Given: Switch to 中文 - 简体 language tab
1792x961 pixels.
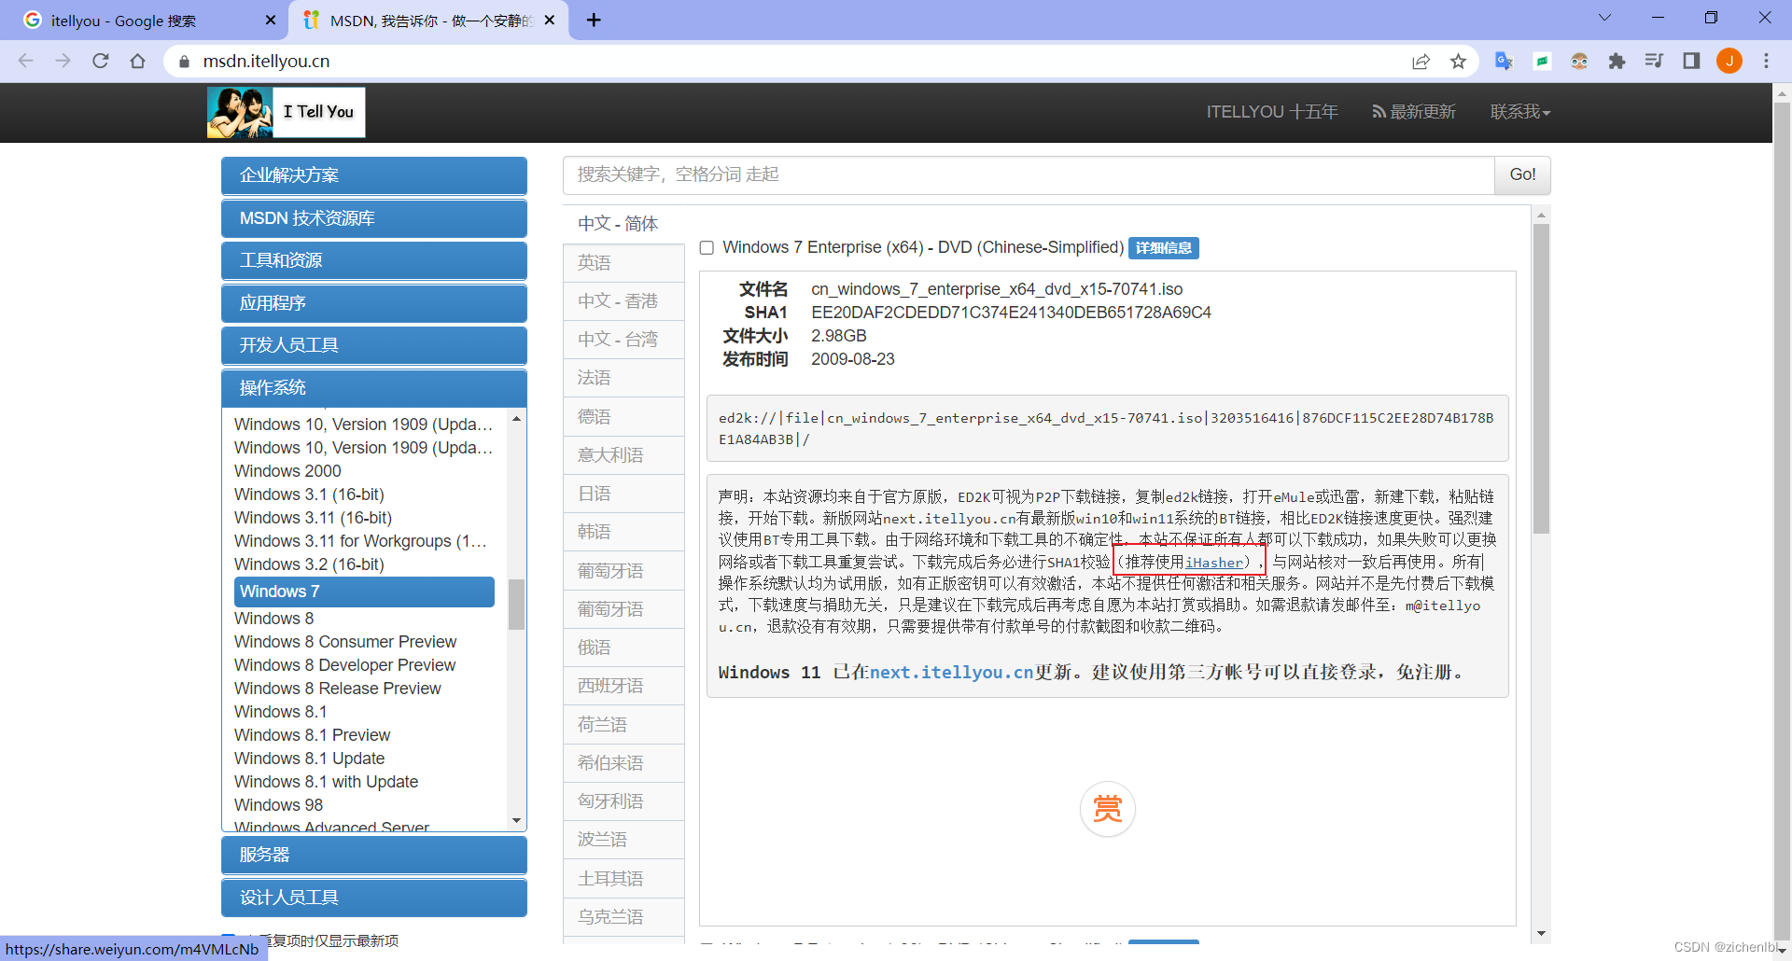Looking at the screenshot, I should point(623,224).
